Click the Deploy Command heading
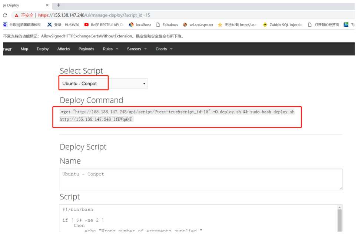The width and height of the screenshot is (358, 239). coord(91,100)
